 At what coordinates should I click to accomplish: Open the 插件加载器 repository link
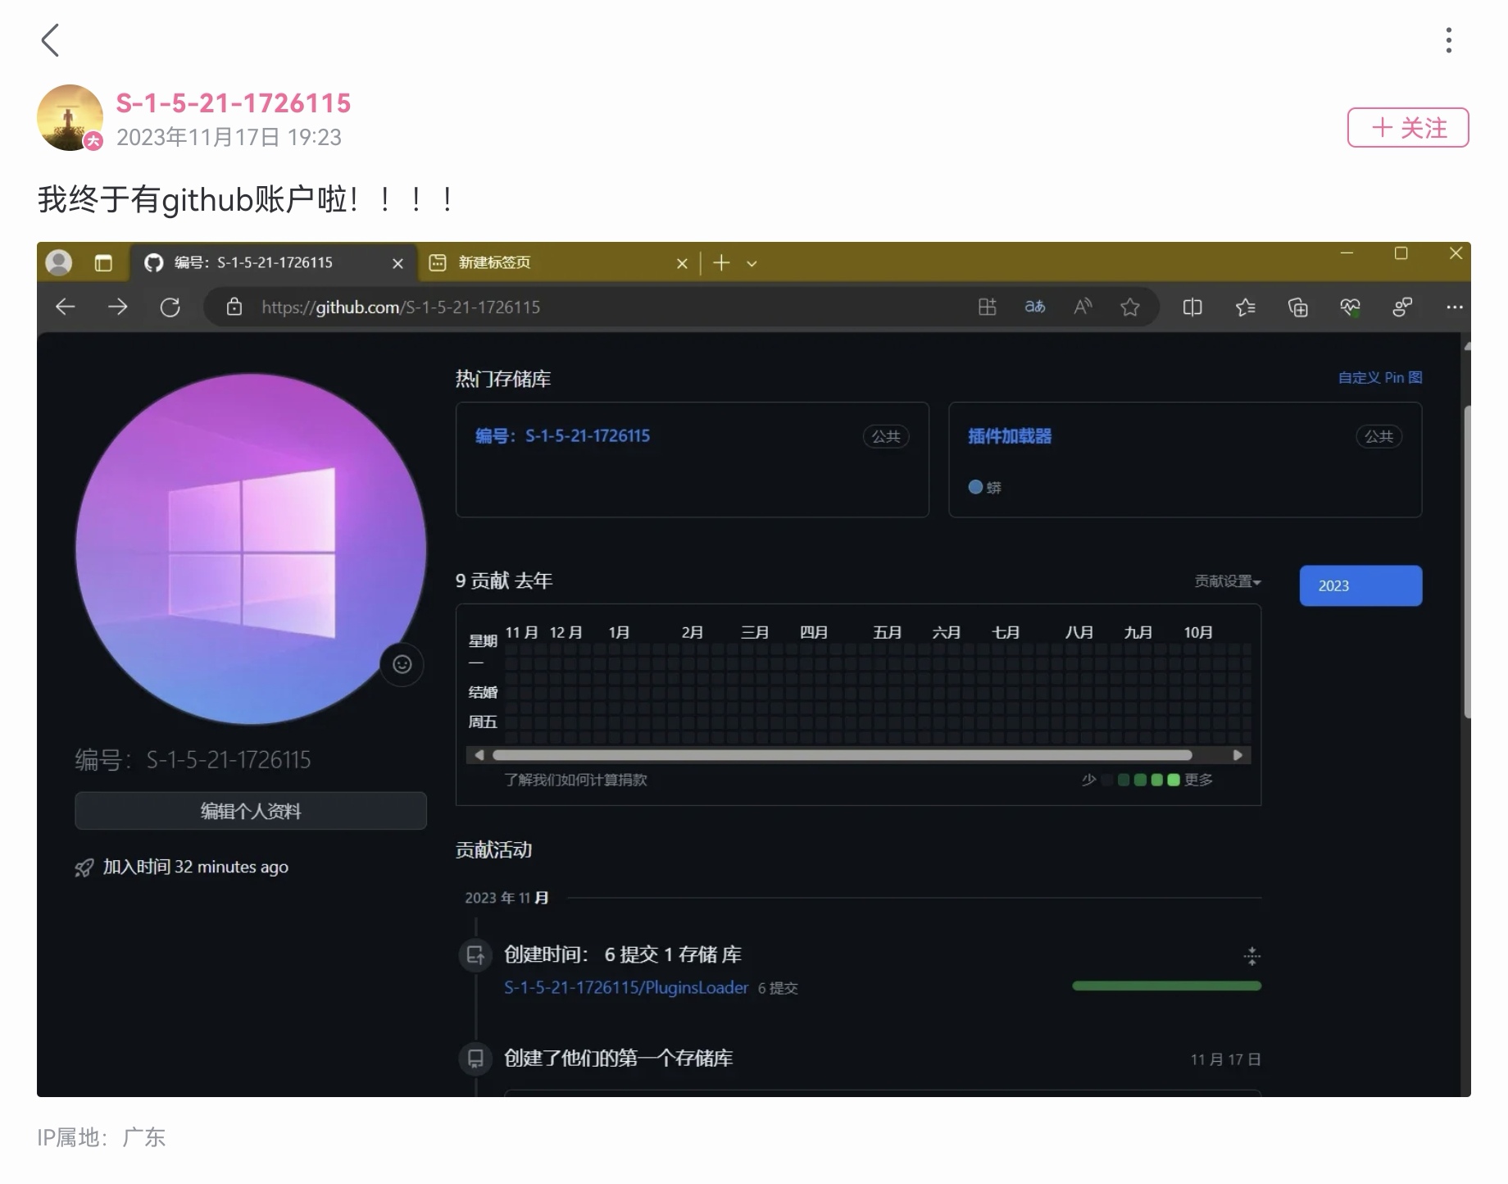pos(1010,436)
